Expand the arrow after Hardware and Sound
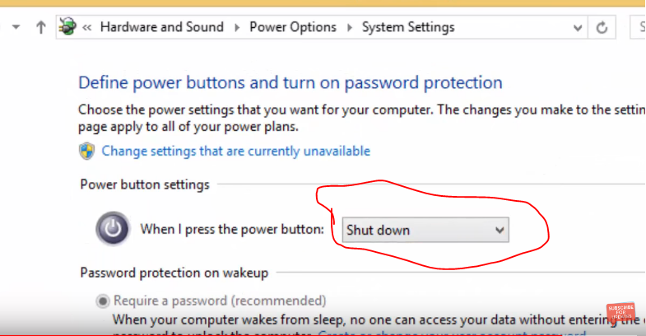Viewport: 646px width, 336px height. pos(237,27)
